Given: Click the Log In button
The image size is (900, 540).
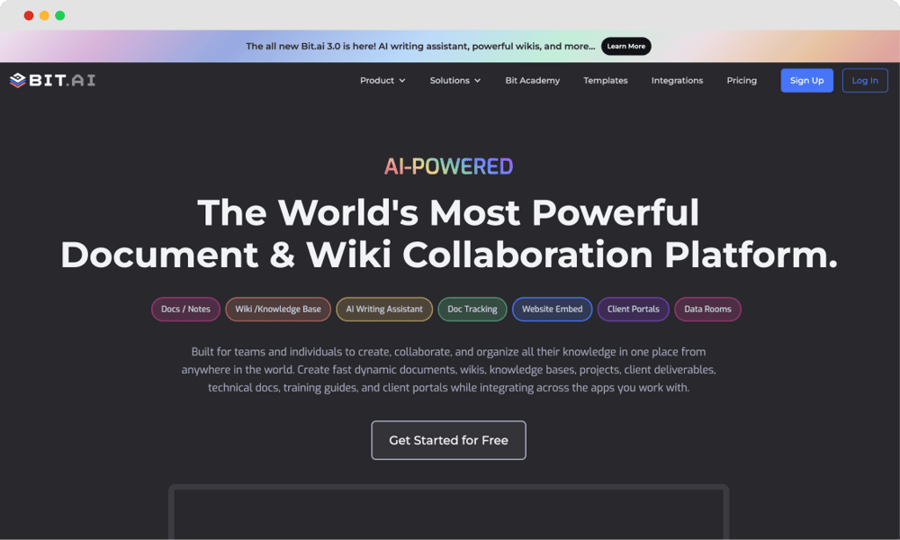Looking at the screenshot, I should click(x=864, y=80).
